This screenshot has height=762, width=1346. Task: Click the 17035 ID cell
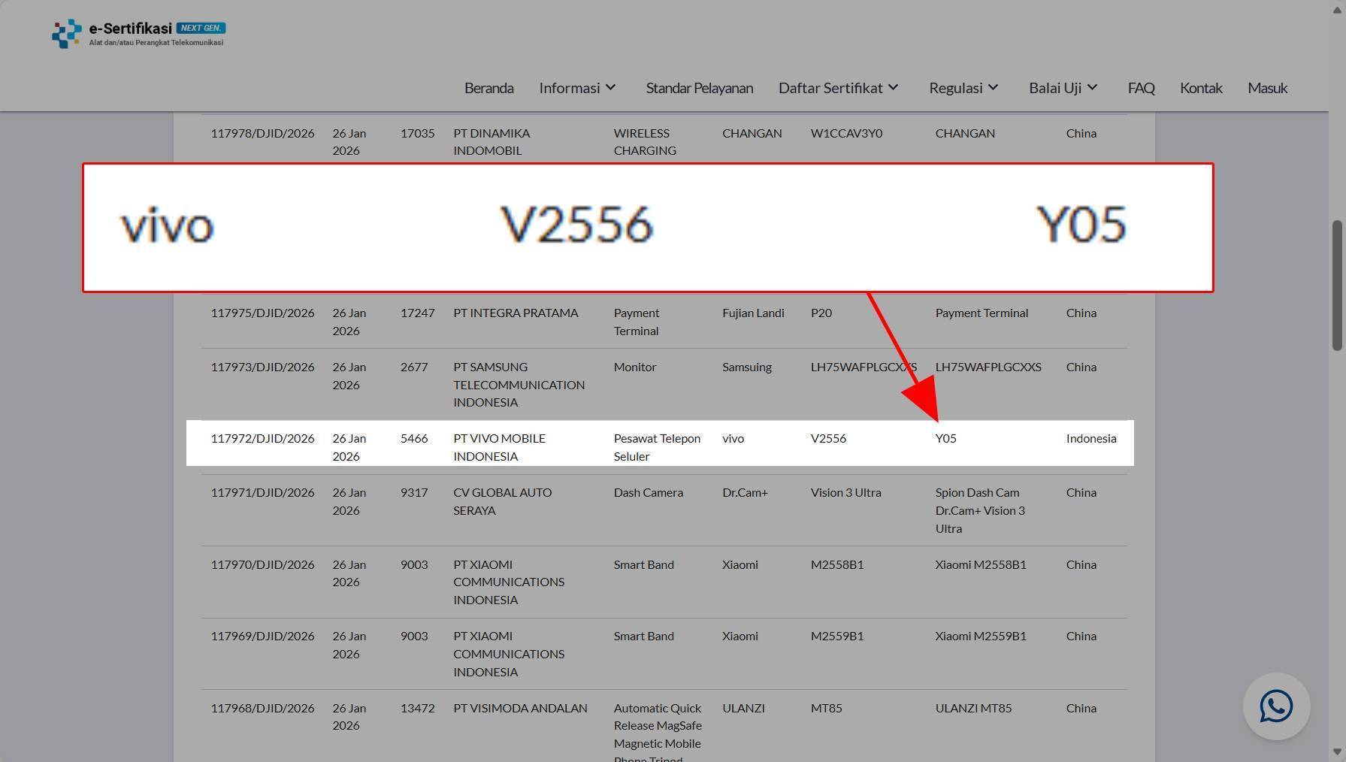(x=417, y=133)
